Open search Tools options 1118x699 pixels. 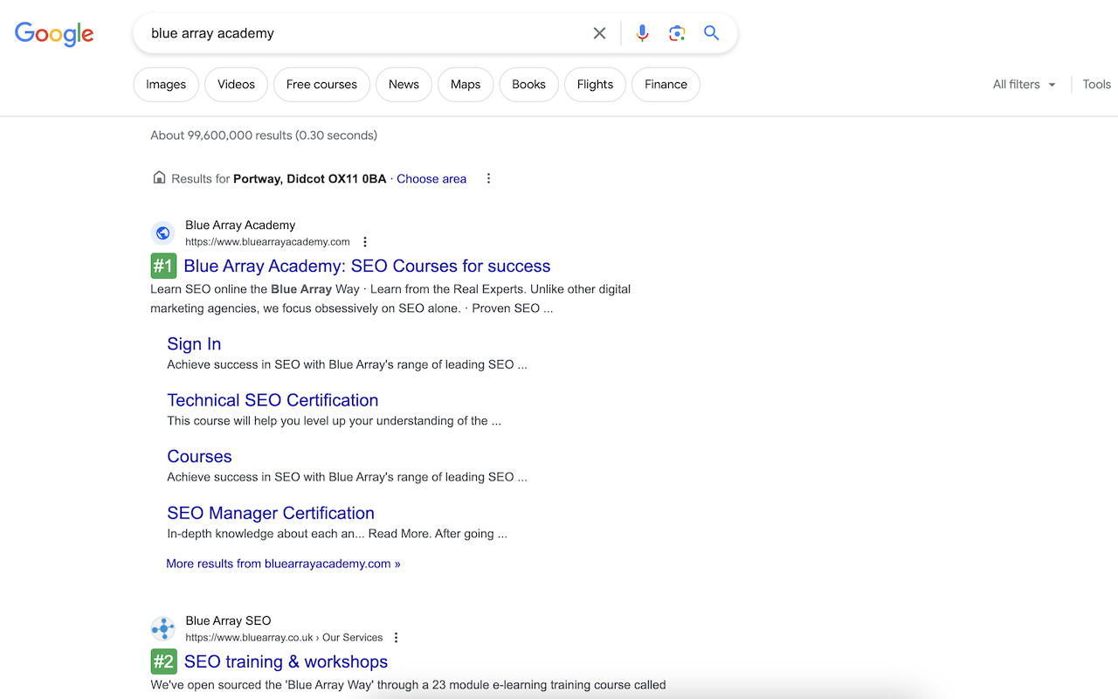1096,84
